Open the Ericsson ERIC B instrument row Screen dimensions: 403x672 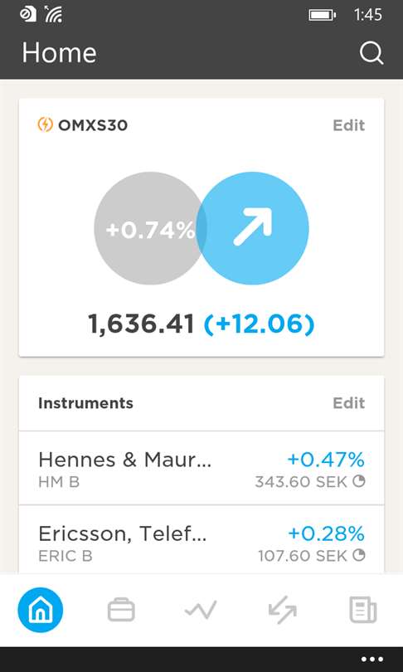coord(201,540)
